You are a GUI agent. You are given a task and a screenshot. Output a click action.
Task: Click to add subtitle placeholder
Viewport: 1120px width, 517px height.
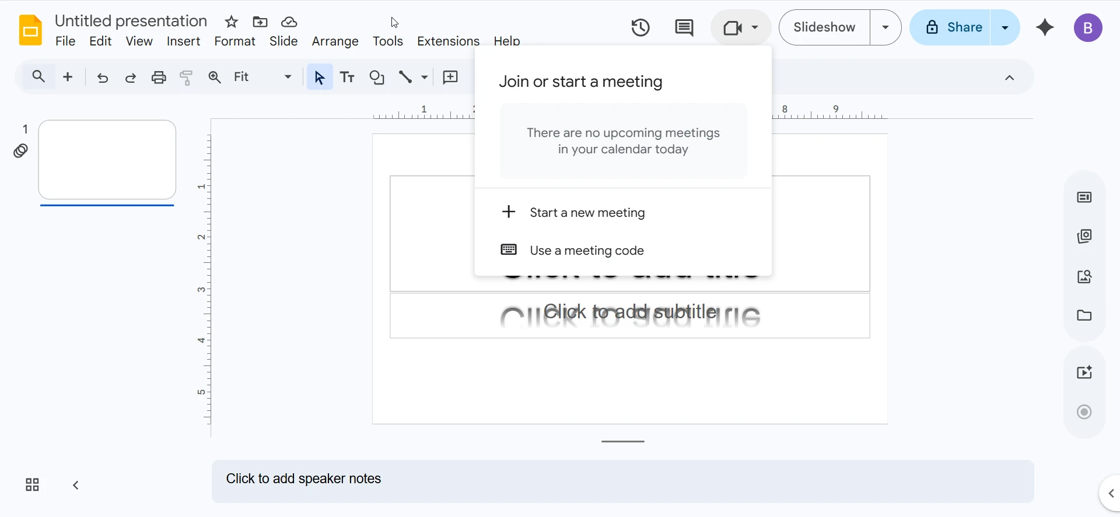tap(630, 315)
